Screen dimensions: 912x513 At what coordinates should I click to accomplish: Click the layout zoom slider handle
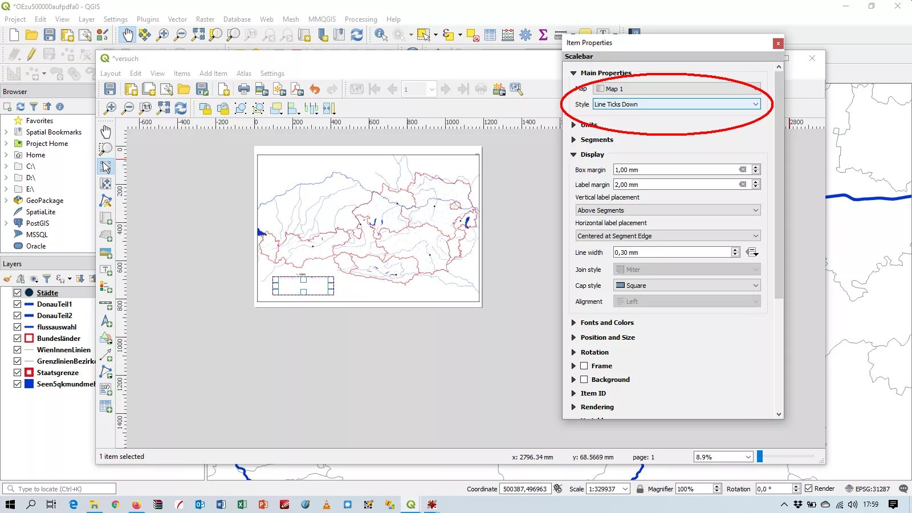coord(760,457)
